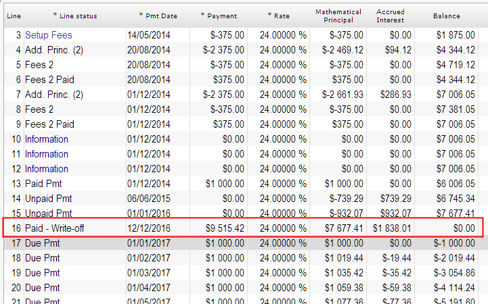Open the Information link on line 11
488x304 pixels.
47,153
